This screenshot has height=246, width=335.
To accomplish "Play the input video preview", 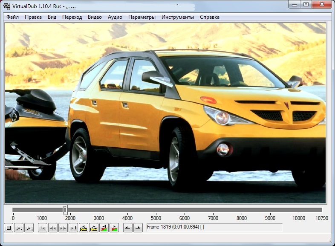I will pyautogui.click(x=19, y=228).
